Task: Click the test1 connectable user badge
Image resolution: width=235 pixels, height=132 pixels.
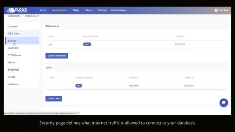Action: 87,44
